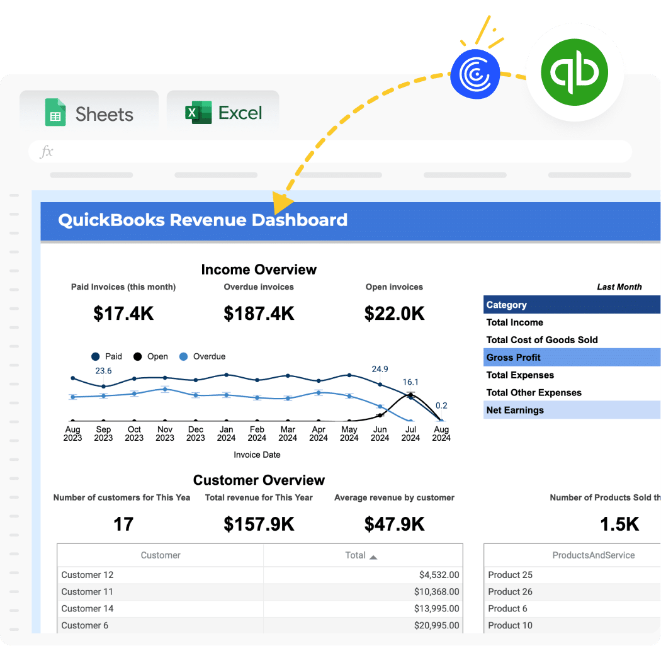Select the Customer 11 cell
Screen dimensions: 661x646
click(x=161, y=592)
